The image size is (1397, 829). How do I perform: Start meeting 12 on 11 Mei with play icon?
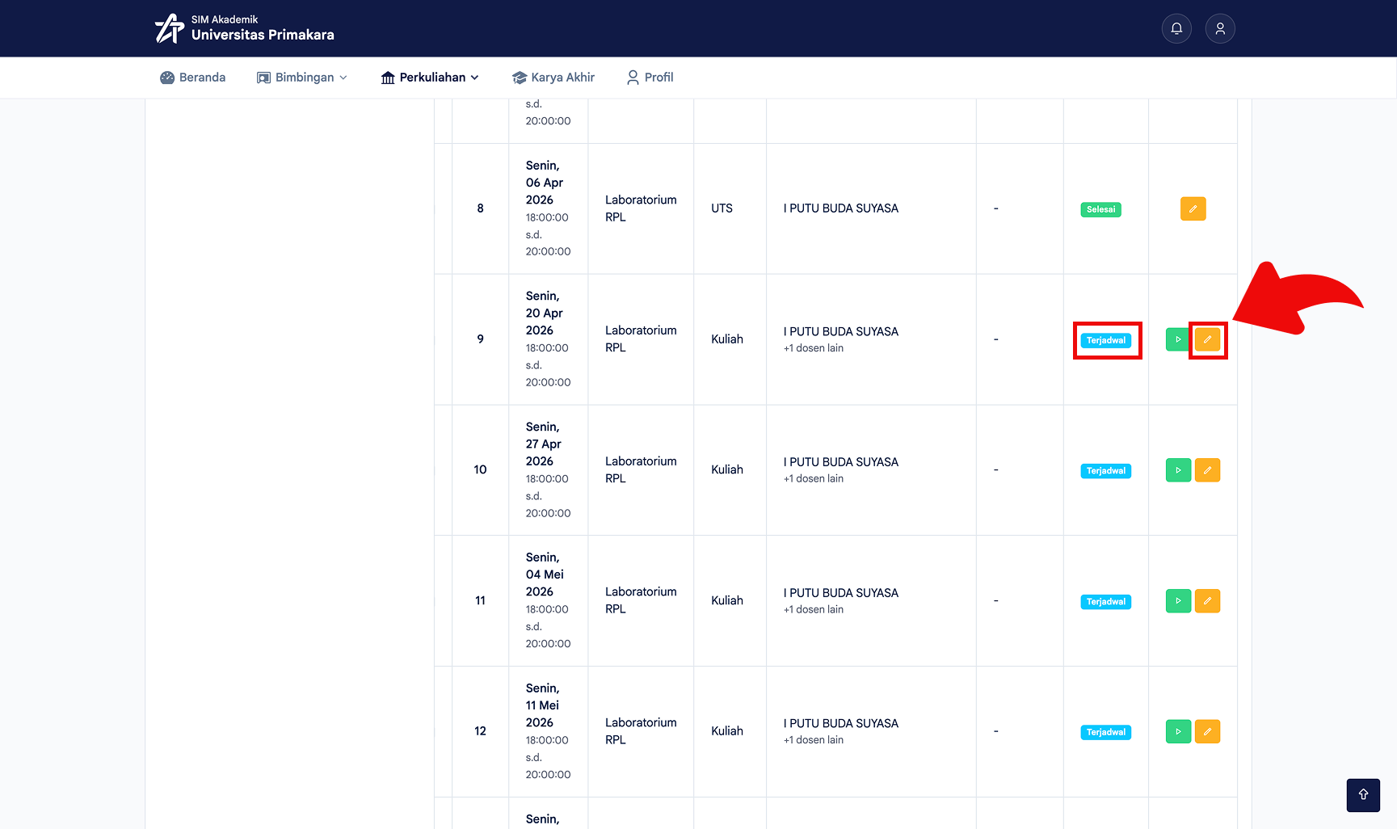[1178, 731]
